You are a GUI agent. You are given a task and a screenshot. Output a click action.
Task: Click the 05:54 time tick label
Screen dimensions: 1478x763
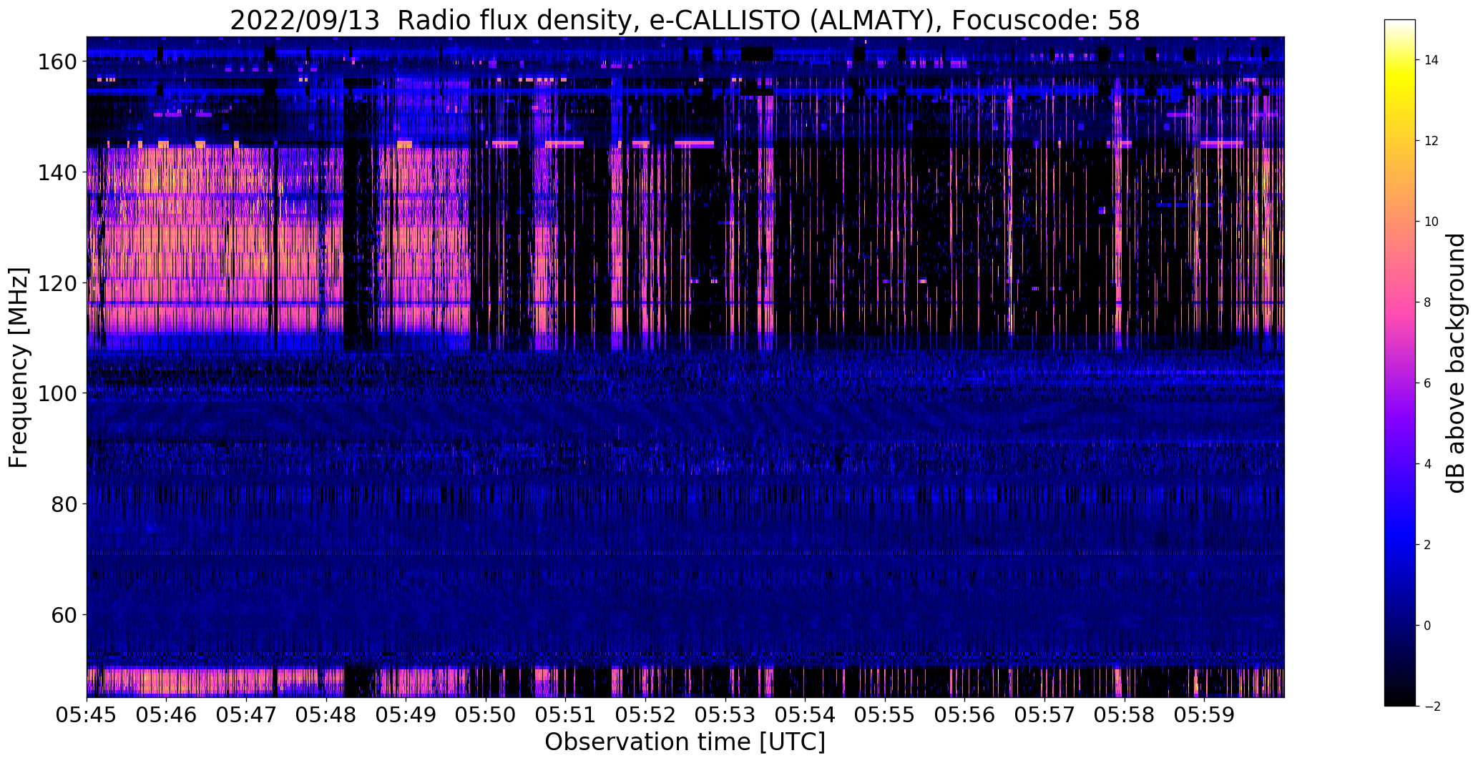pos(805,715)
